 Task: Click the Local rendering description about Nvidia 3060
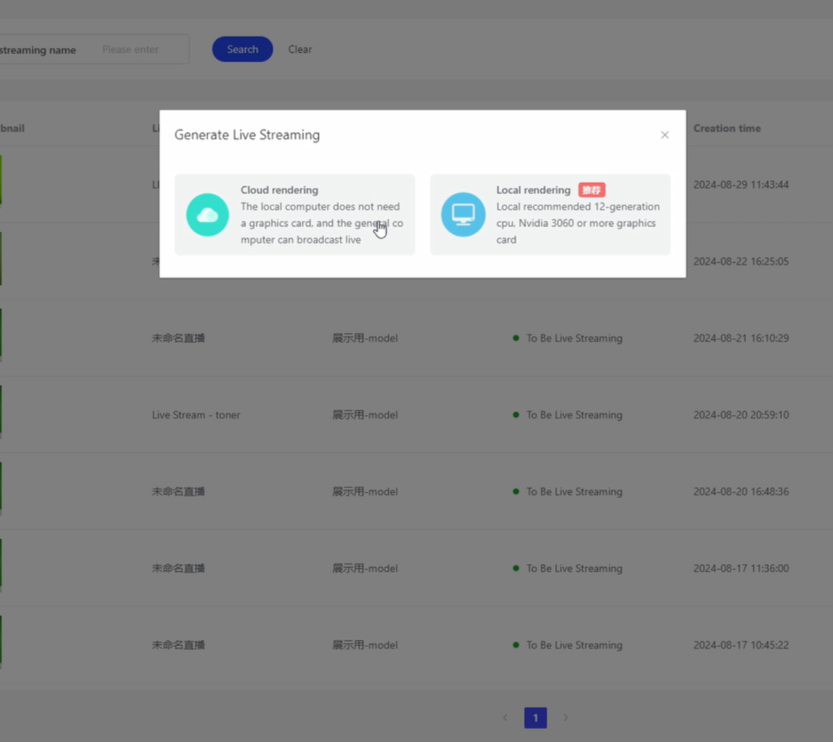[x=578, y=223]
